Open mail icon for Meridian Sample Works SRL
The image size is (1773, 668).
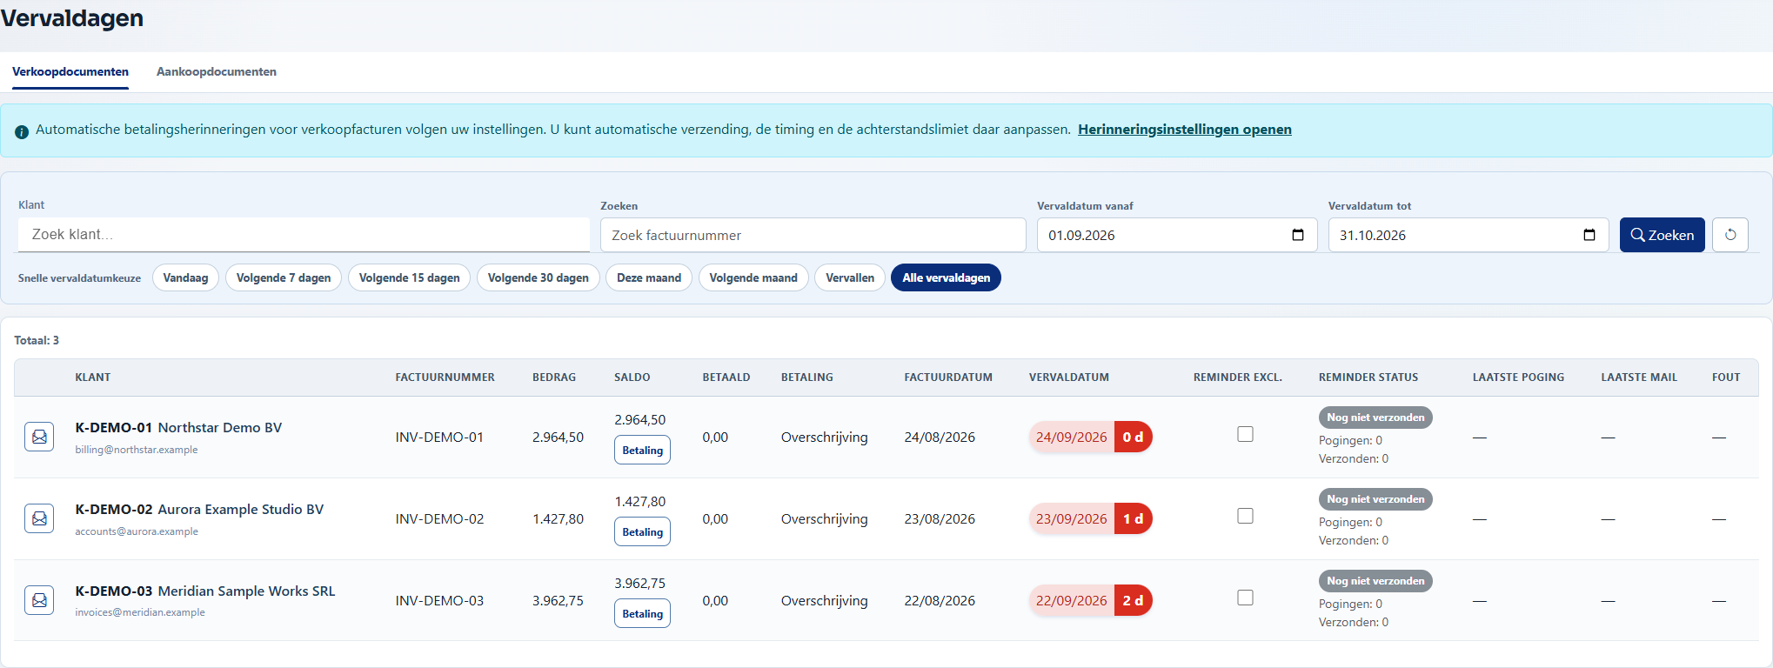coord(39,600)
